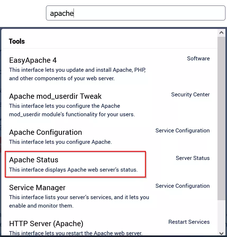Open the EasyApache 4 tool

tap(33, 60)
